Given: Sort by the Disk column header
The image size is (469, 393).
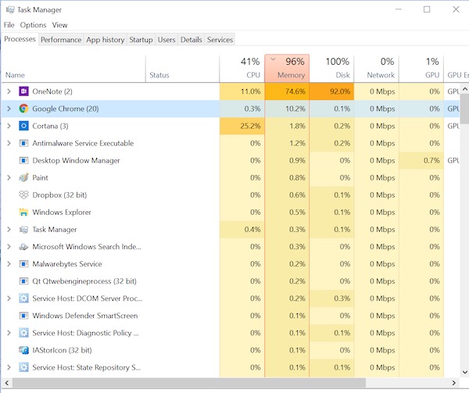Looking at the screenshot, I should pos(331,69).
